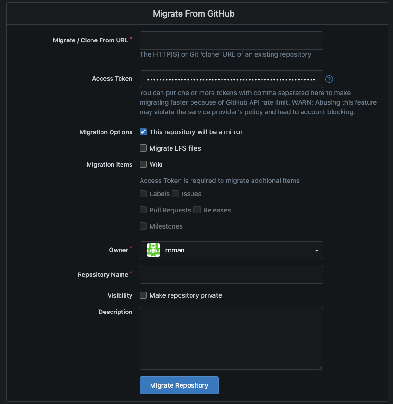Image resolution: width=393 pixels, height=404 pixels.
Task: Check the Wiki migration item
Action: (x=143, y=164)
